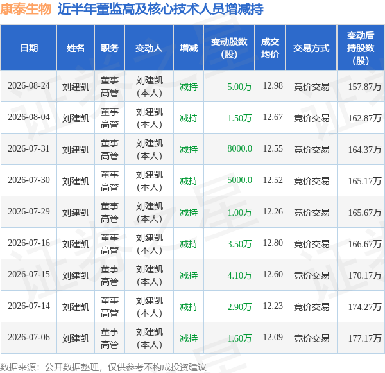Select the 2026-08-24 date cell
The image size is (385, 373).
click(x=29, y=86)
